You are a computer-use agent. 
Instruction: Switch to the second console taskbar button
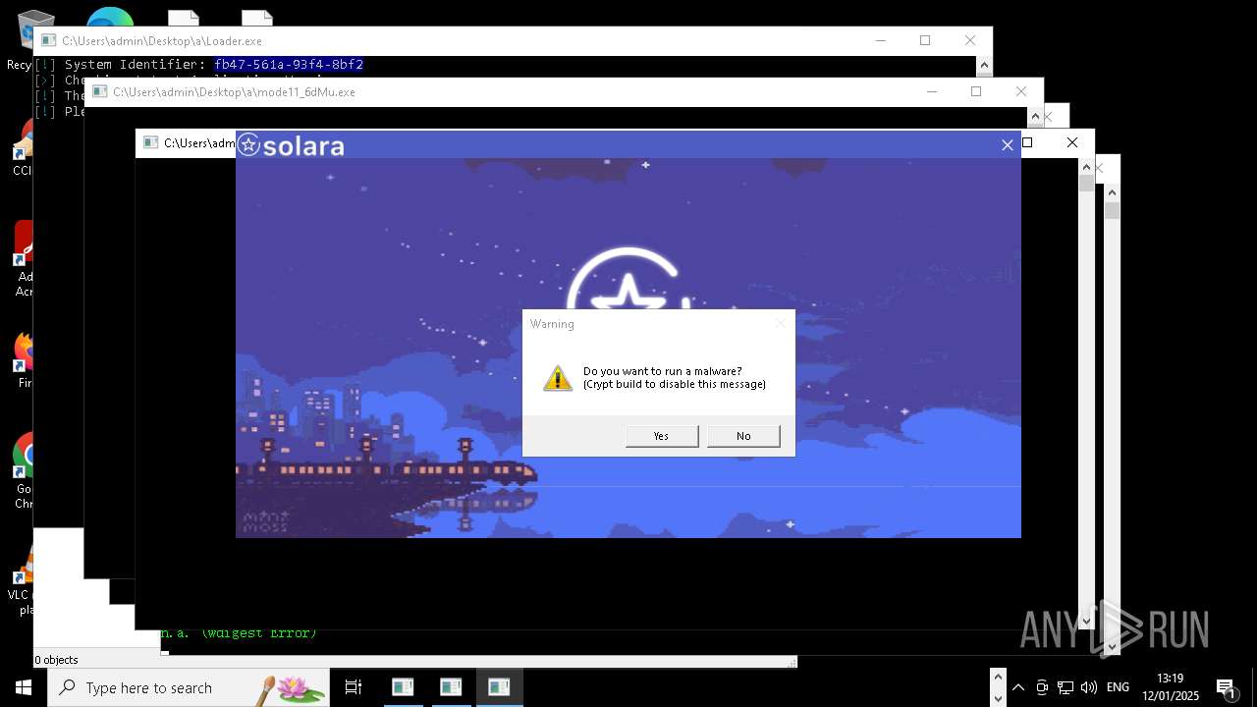451,687
